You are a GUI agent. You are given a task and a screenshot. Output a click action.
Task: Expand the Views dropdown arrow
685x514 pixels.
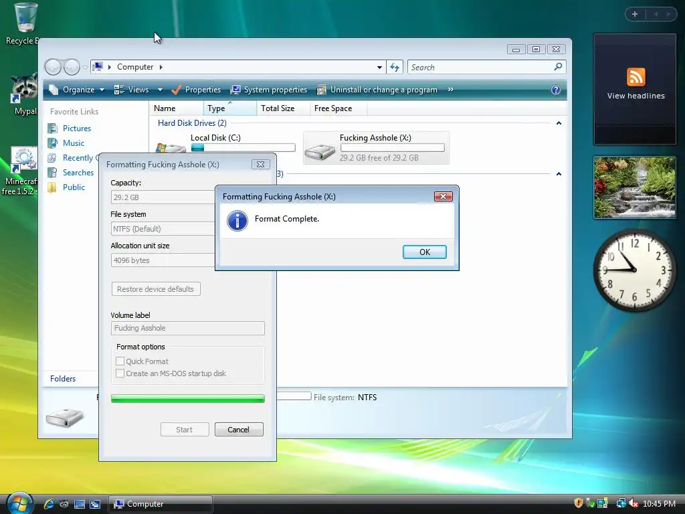click(160, 90)
